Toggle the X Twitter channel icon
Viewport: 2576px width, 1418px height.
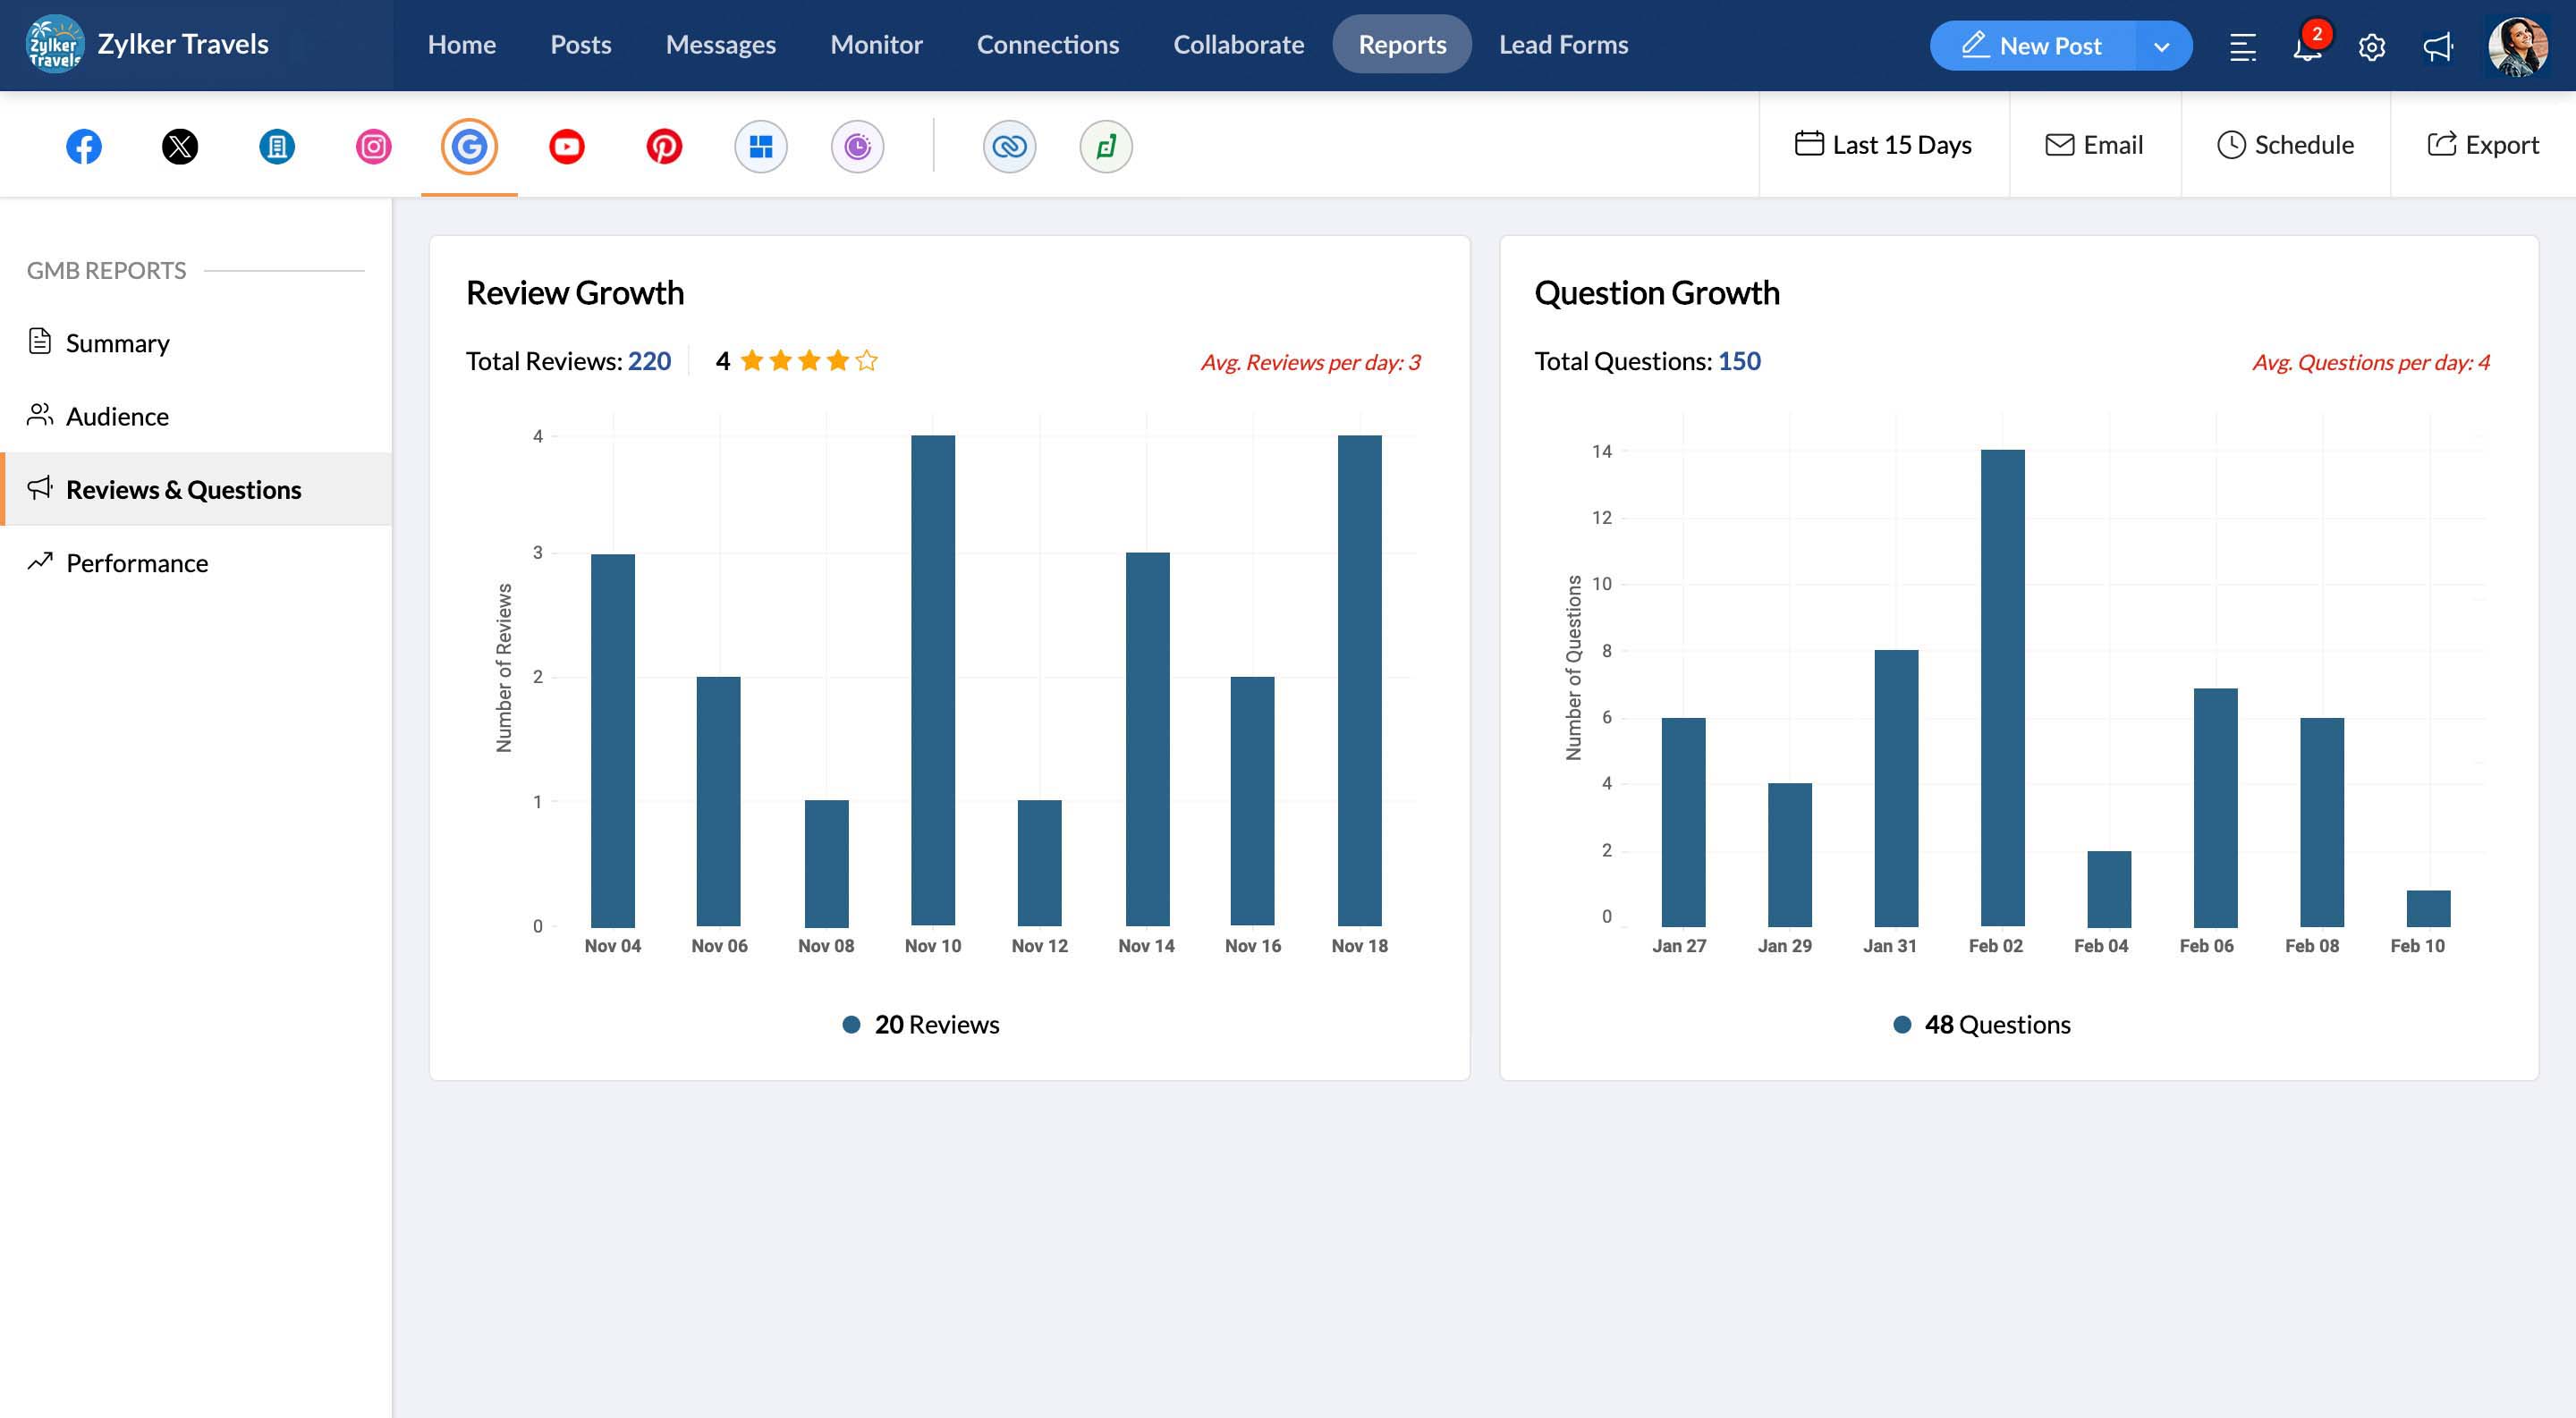[x=180, y=145]
